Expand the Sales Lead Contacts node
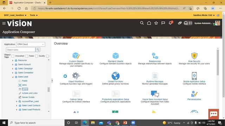 coord(17,106)
